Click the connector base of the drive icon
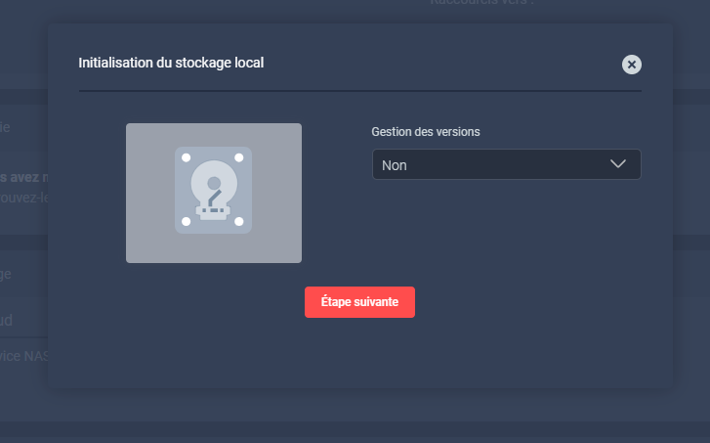The image size is (710, 443). pyautogui.click(x=213, y=211)
